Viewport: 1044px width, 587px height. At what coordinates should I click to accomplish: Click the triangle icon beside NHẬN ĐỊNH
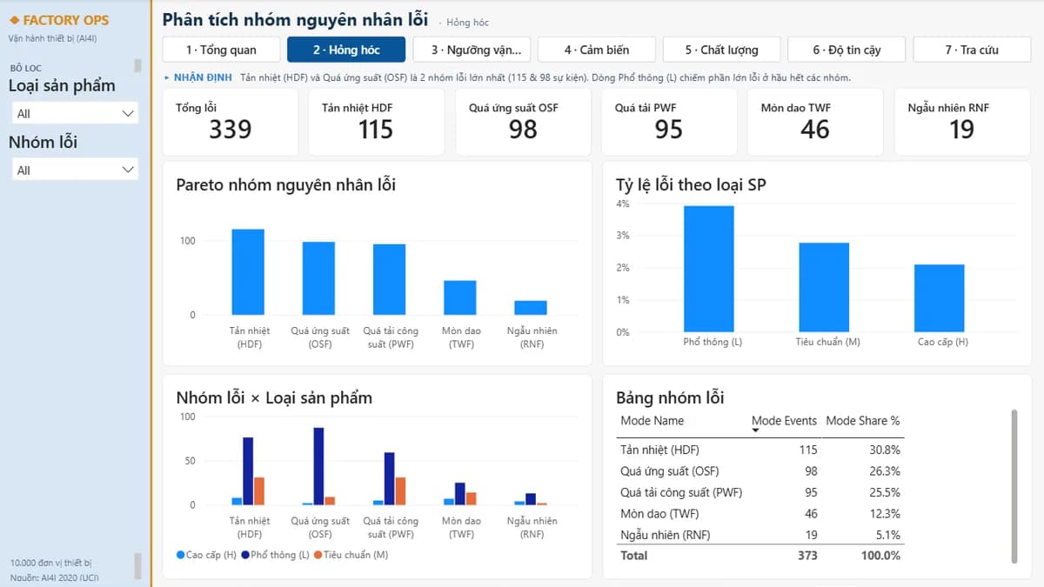pyautogui.click(x=167, y=77)
